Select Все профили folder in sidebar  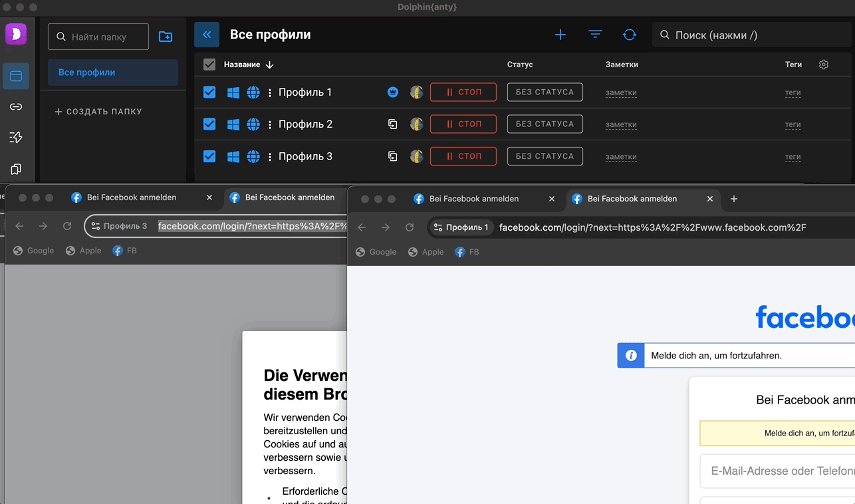(x=112, y=72)
